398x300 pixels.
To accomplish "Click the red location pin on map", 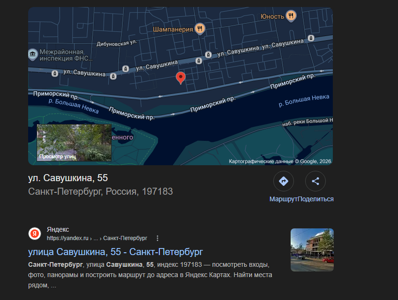I will coord(180,78).
